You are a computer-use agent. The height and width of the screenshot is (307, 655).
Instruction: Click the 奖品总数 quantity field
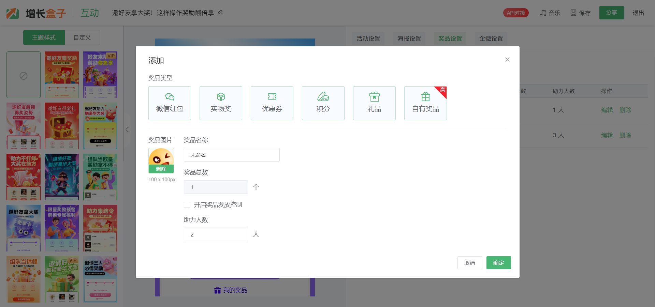216,187
